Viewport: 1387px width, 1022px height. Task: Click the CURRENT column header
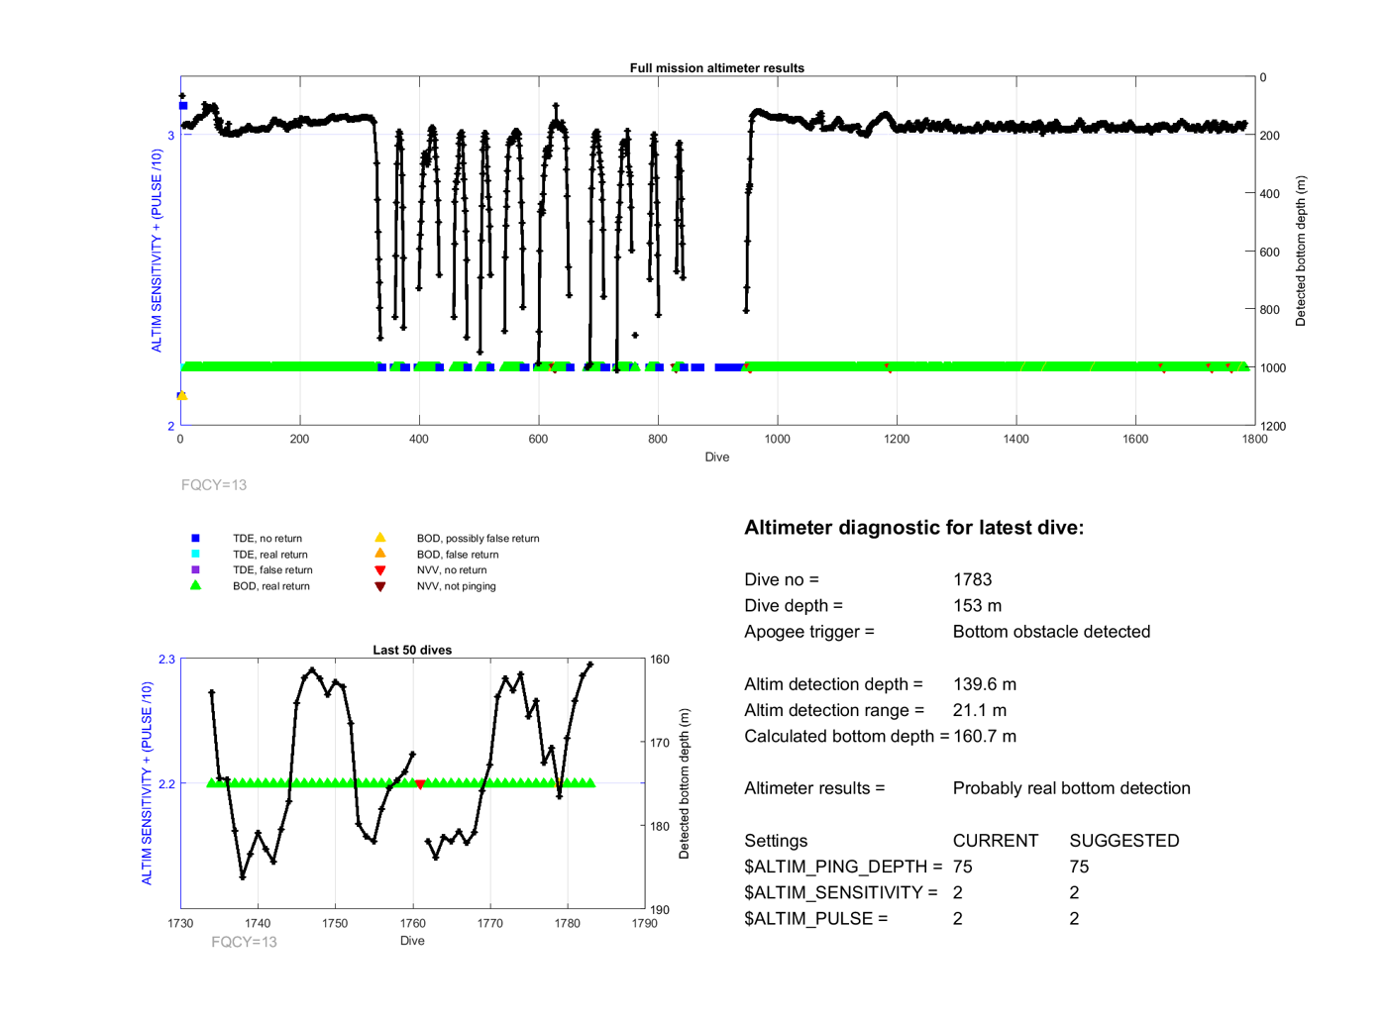click(996, 841)
